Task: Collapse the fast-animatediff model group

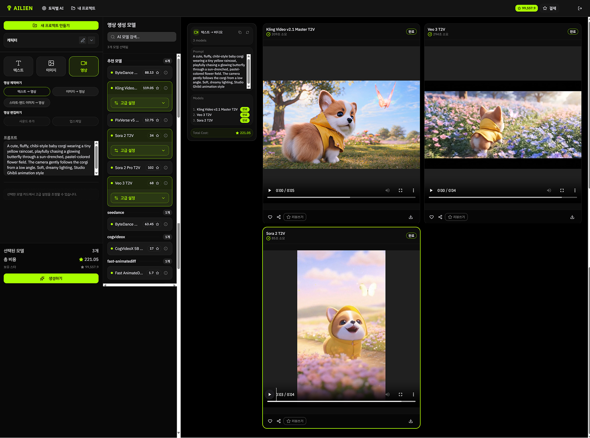Action: tap(140, 261)
